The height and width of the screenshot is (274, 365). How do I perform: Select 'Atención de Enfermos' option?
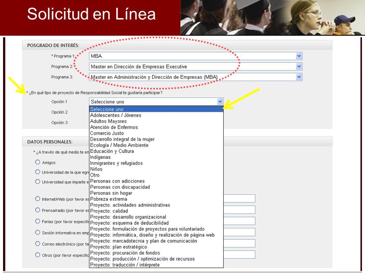(x=156, y=127)
